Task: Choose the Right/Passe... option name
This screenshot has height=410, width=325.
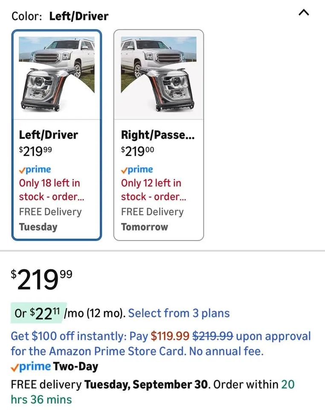Action: coord(157,135)
